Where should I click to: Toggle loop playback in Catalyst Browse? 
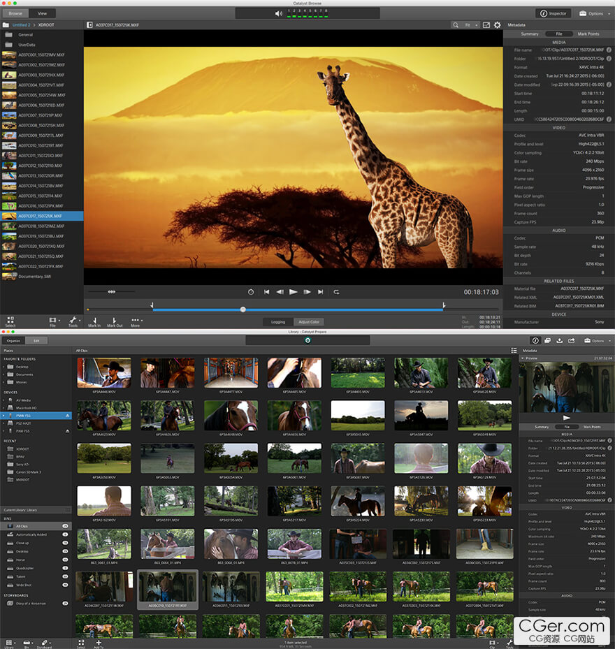tap(336, 292)
